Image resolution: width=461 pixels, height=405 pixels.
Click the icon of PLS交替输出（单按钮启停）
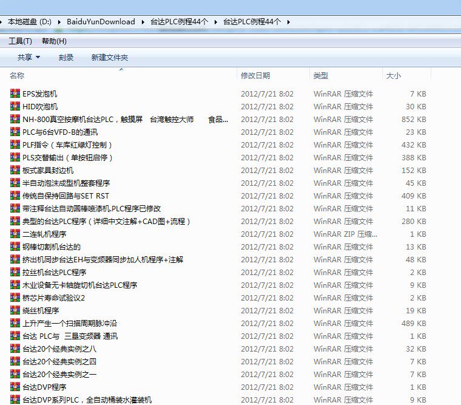(x=15, y=157)
